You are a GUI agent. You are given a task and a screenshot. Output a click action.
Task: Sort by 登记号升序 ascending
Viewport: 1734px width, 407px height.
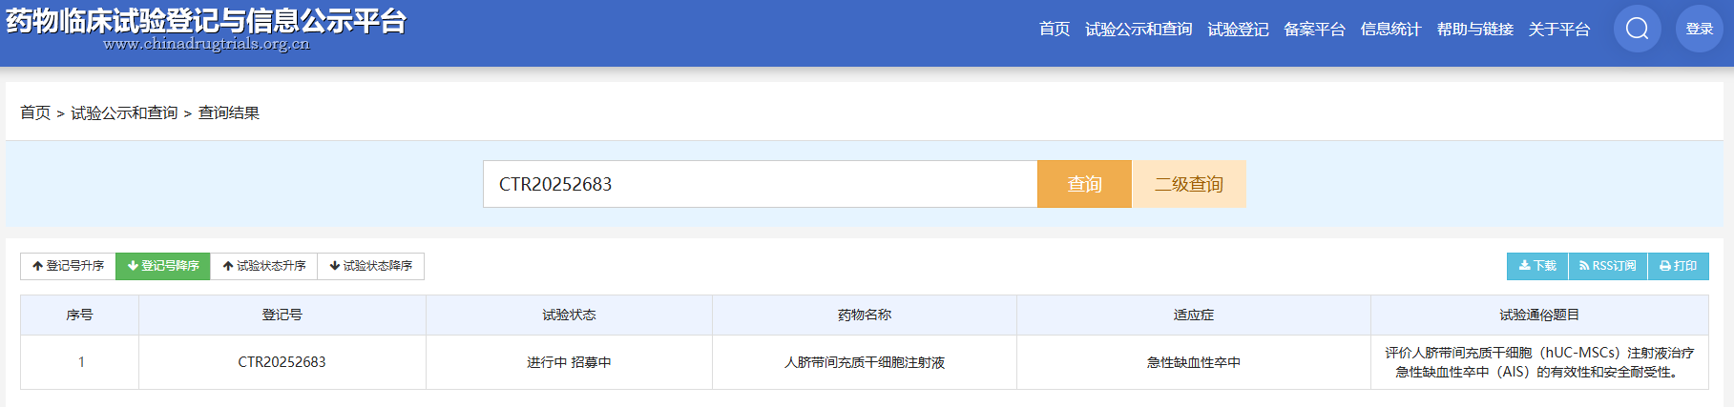[68, 266]
